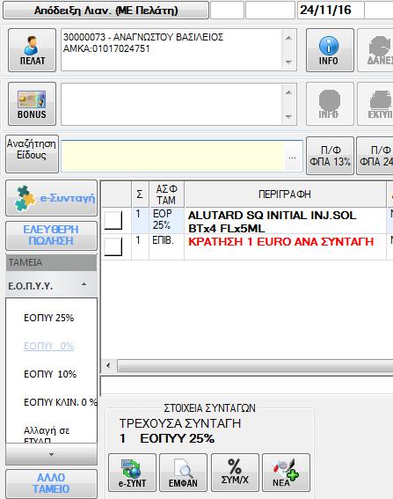Click the empty box left of date field

pyautogui.click(x=270, y=11)
